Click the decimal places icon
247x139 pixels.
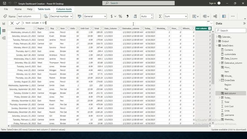pos(135,16)
